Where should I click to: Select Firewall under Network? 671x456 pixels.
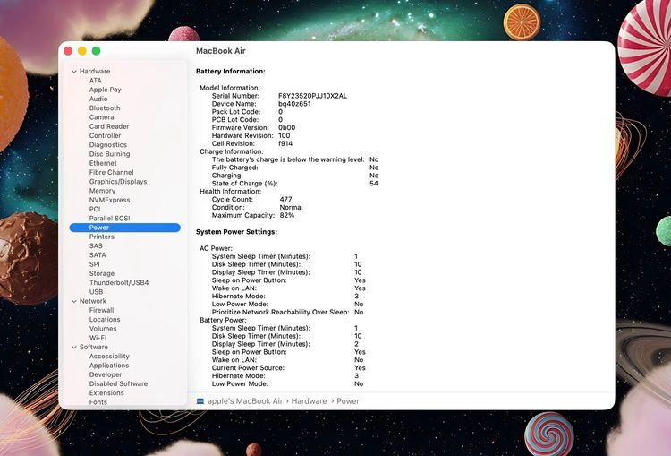coord(101,310)
